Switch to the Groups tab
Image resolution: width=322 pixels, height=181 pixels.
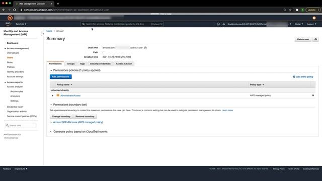point(70,64)
